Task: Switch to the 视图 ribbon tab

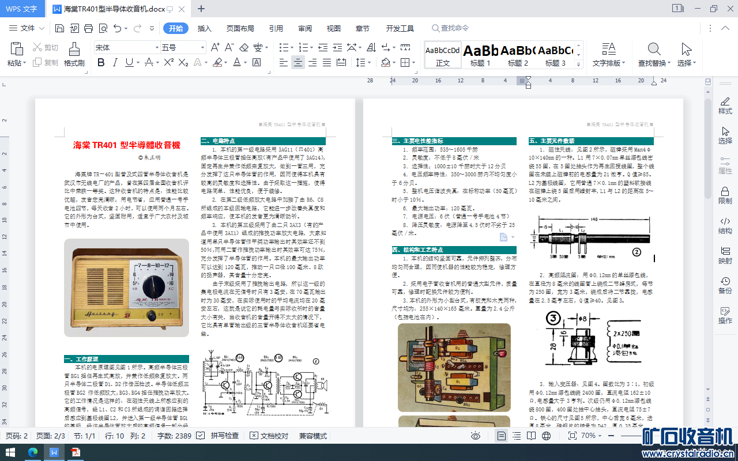Action: tap(334, 28)
